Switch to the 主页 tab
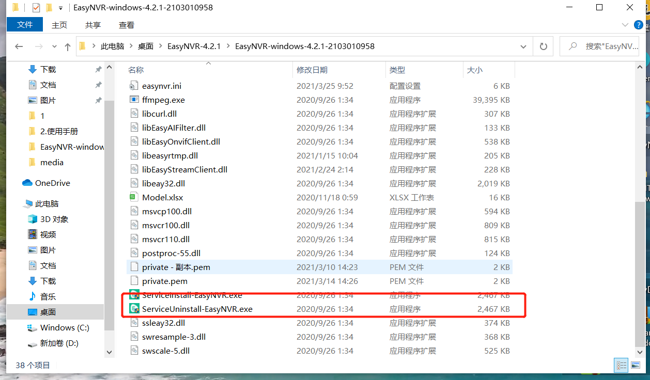 59,25
